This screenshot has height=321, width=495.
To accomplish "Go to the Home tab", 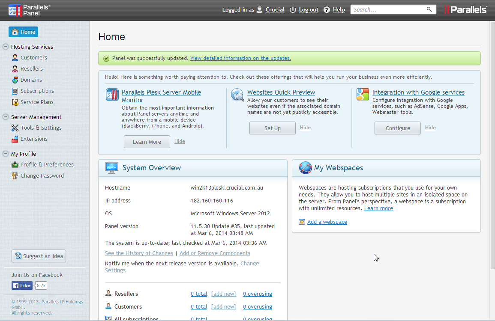I will (x=24, y=32).
